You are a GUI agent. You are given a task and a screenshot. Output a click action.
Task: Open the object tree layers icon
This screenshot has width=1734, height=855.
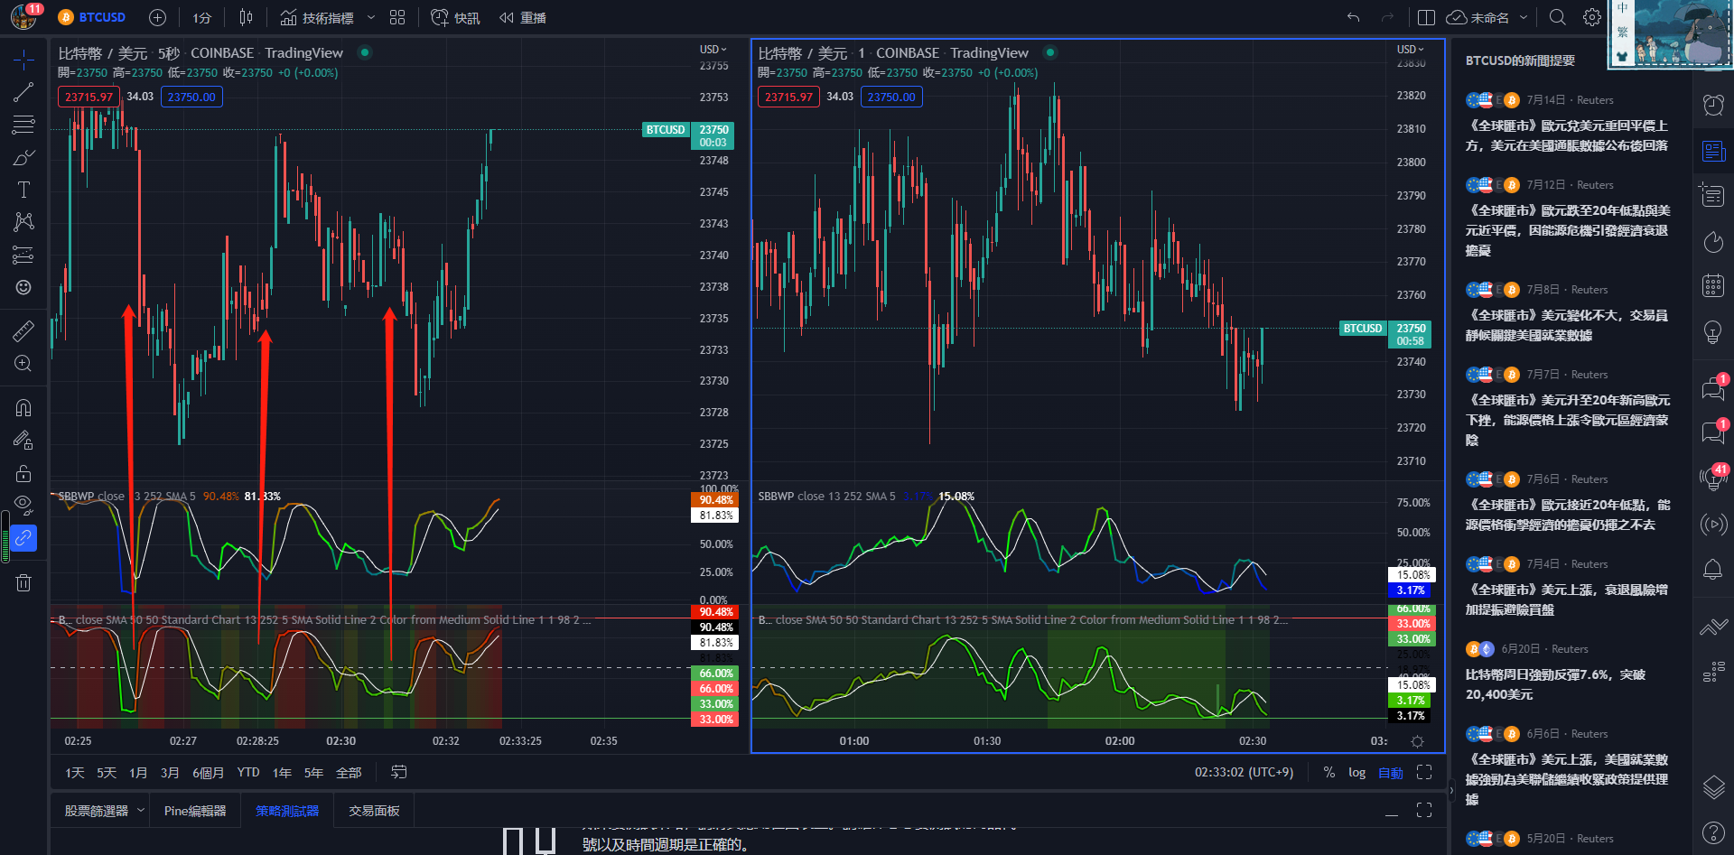[1713, 787]
